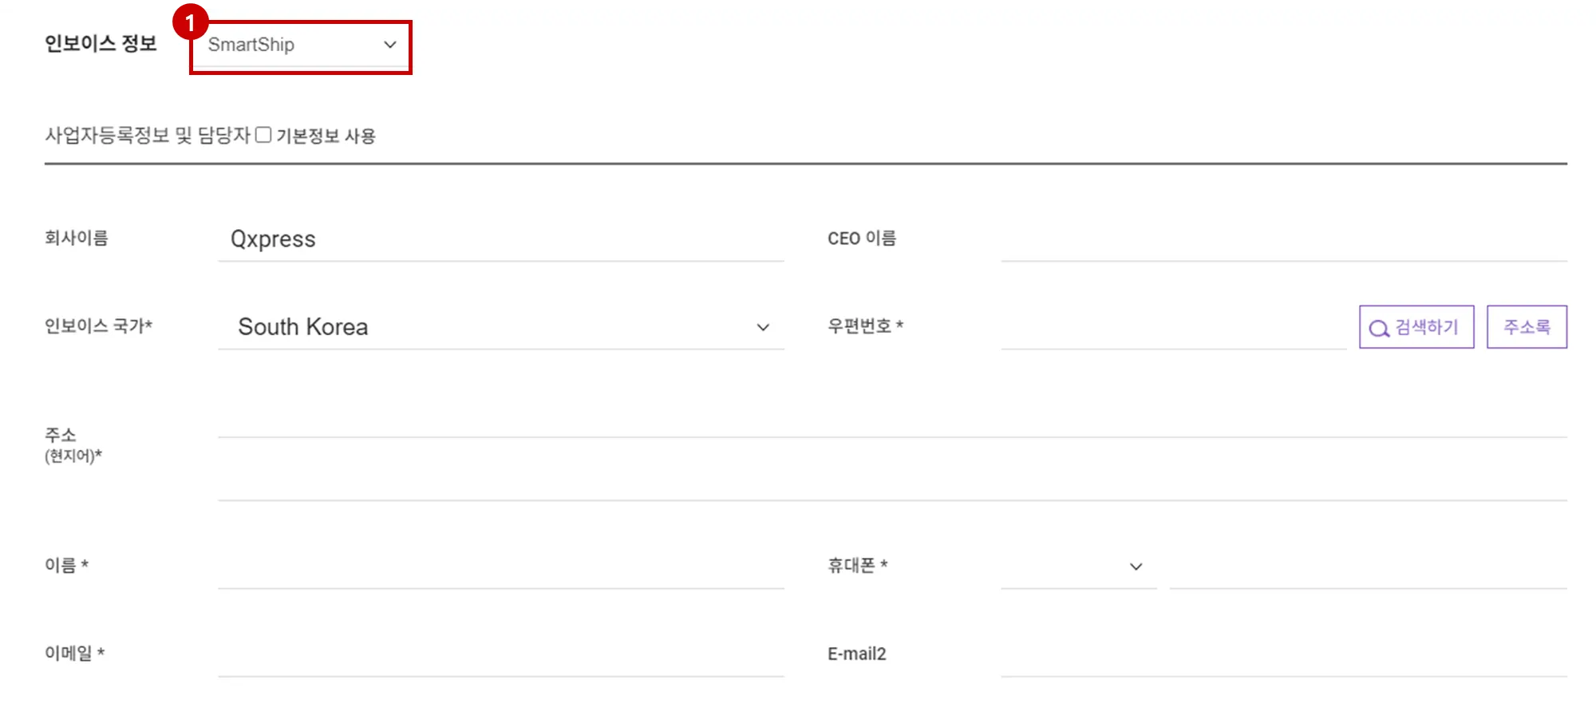Click the second 주소 address line field
The height and width of the screenshot is (707, 1596).
[892, 480]
